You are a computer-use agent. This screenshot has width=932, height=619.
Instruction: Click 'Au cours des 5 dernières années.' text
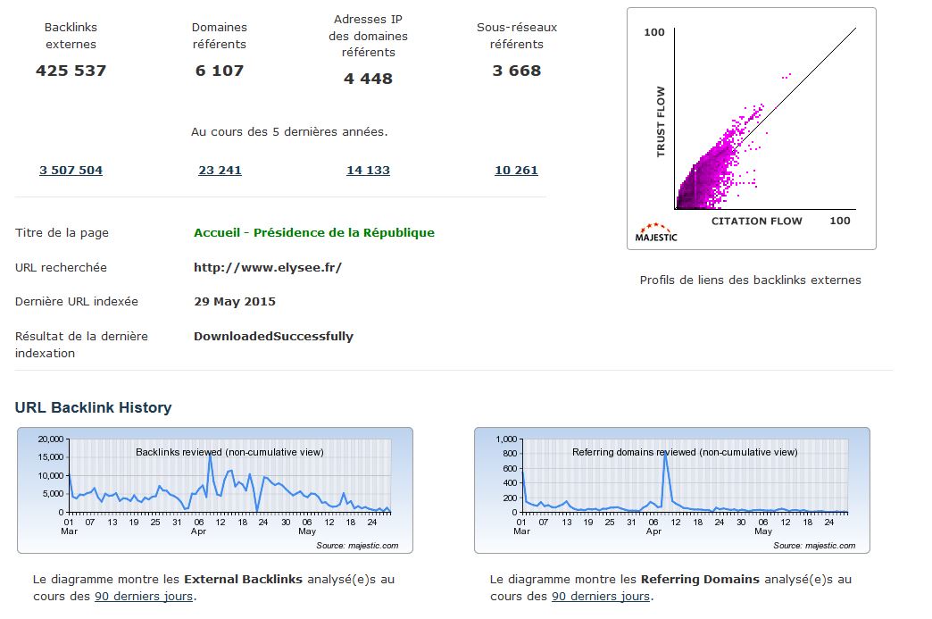tap(289, 132)
